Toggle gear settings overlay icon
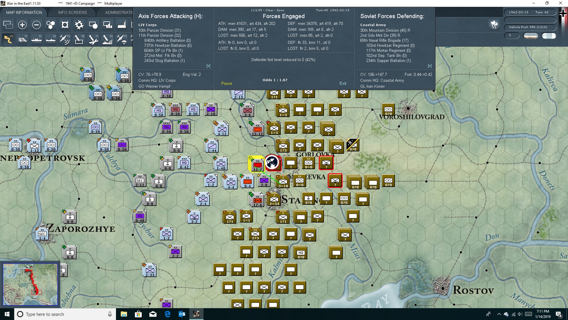 (x=79, y=25)
